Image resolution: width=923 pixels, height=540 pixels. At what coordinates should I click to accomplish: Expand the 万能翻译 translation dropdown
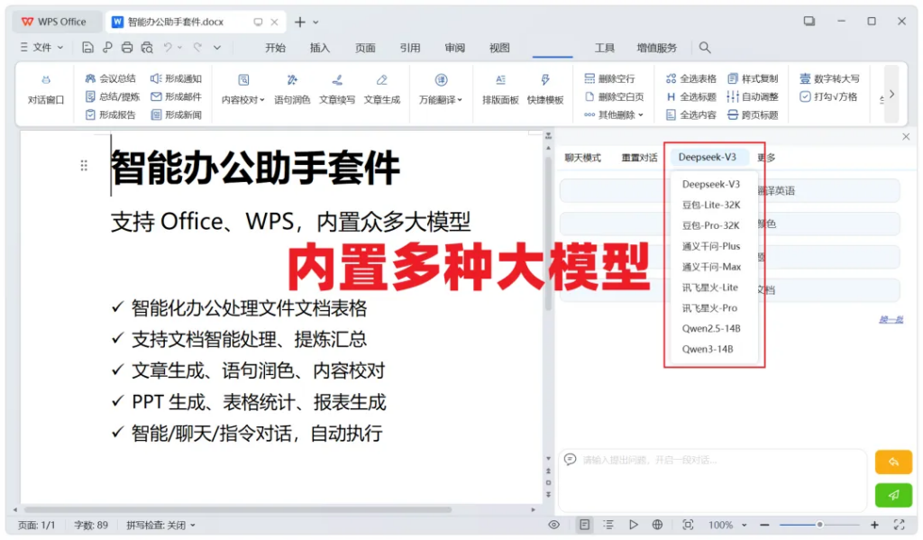pos(441,100)
